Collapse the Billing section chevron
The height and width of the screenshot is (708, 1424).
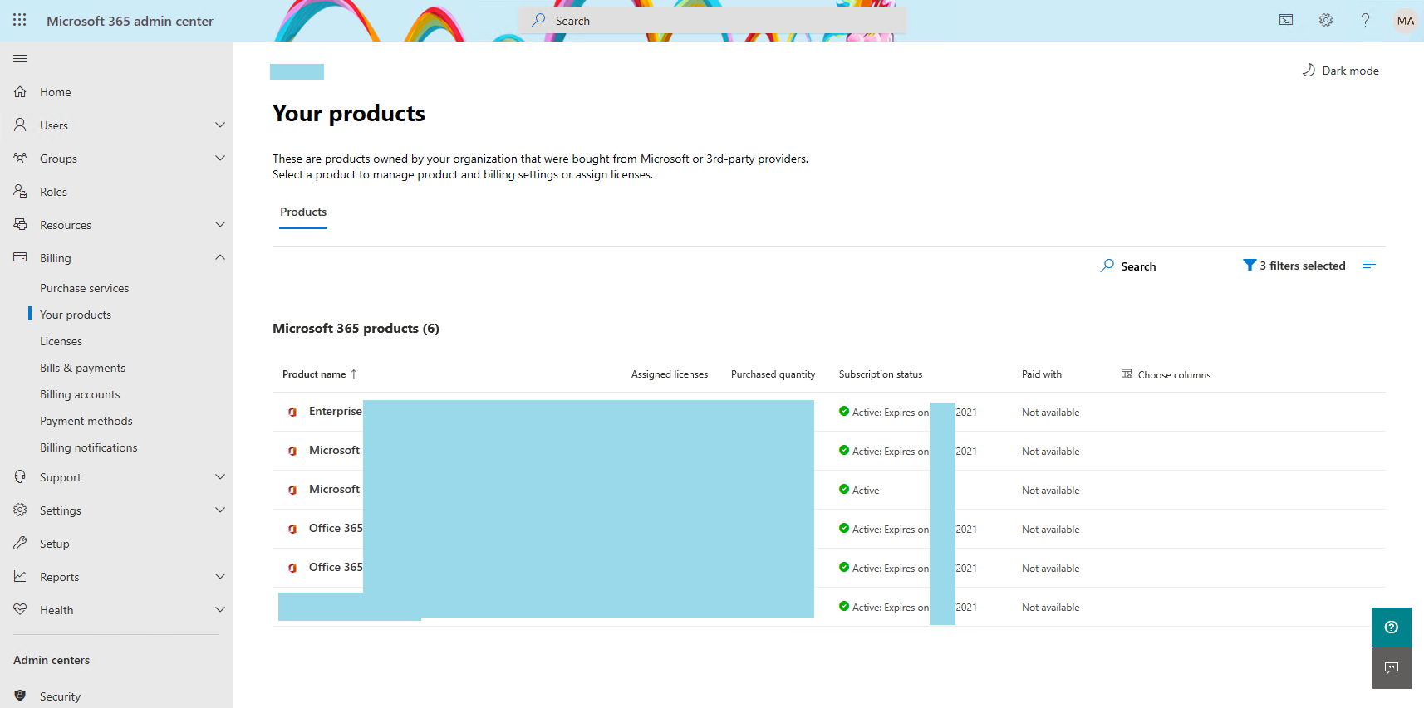coord(220,258)
